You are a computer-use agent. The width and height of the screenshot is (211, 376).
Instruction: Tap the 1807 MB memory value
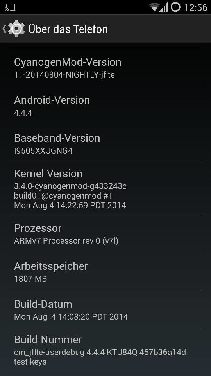point(30,279)
